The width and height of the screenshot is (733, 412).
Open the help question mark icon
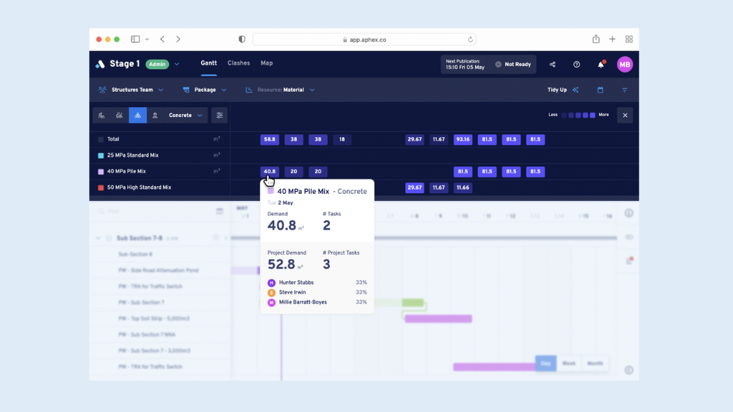click(x=576, y=65)
